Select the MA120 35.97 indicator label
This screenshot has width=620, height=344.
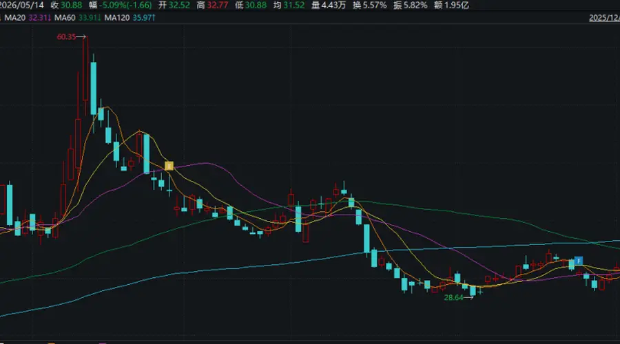[x=130, y=18]
